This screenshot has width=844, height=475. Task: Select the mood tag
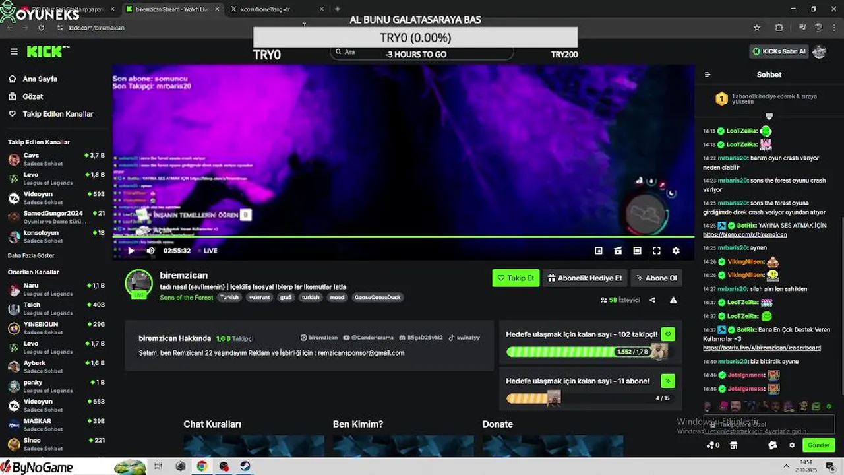pos(337,298)
